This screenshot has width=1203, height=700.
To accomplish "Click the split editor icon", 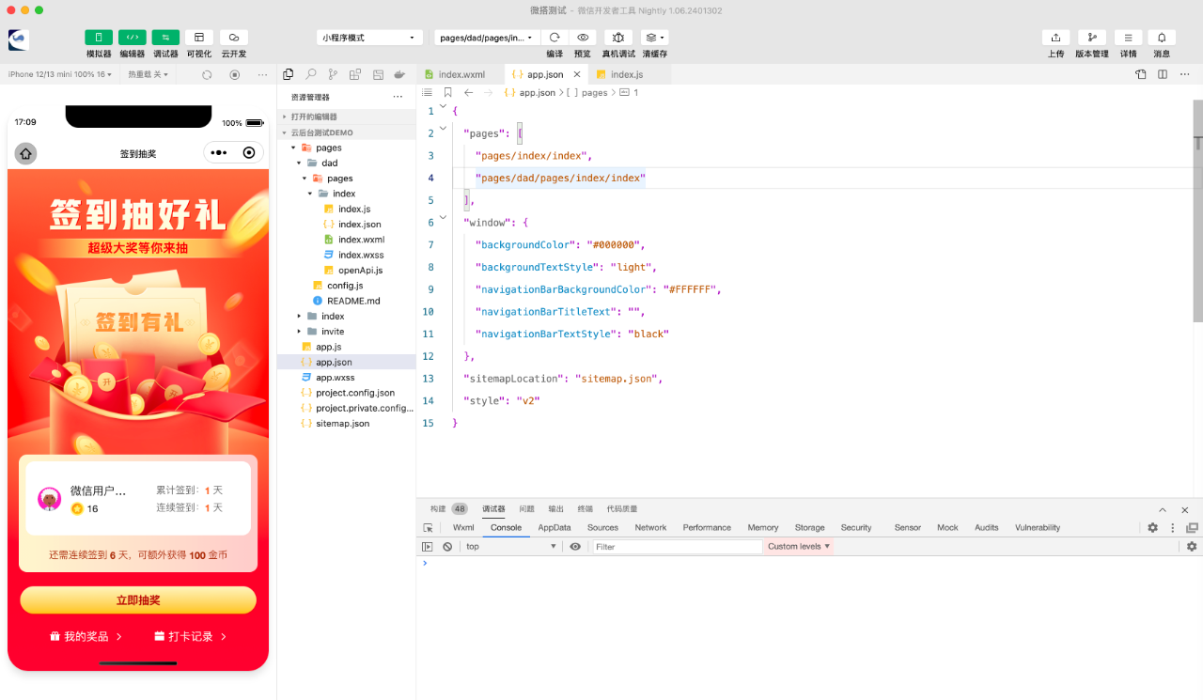I will pyautogui.click(x=1163, y=74).
